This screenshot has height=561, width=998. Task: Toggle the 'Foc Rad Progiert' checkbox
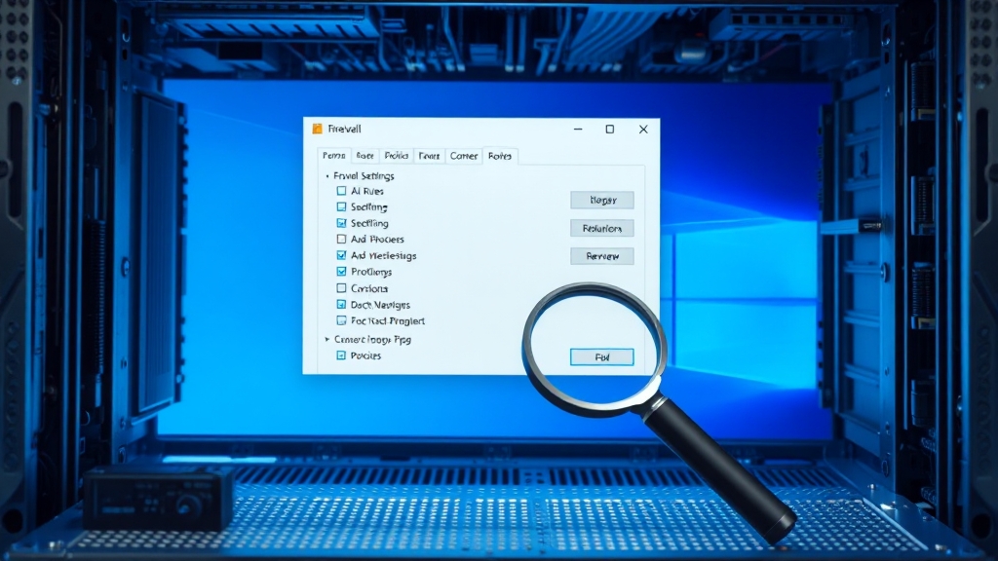(342, 320)
